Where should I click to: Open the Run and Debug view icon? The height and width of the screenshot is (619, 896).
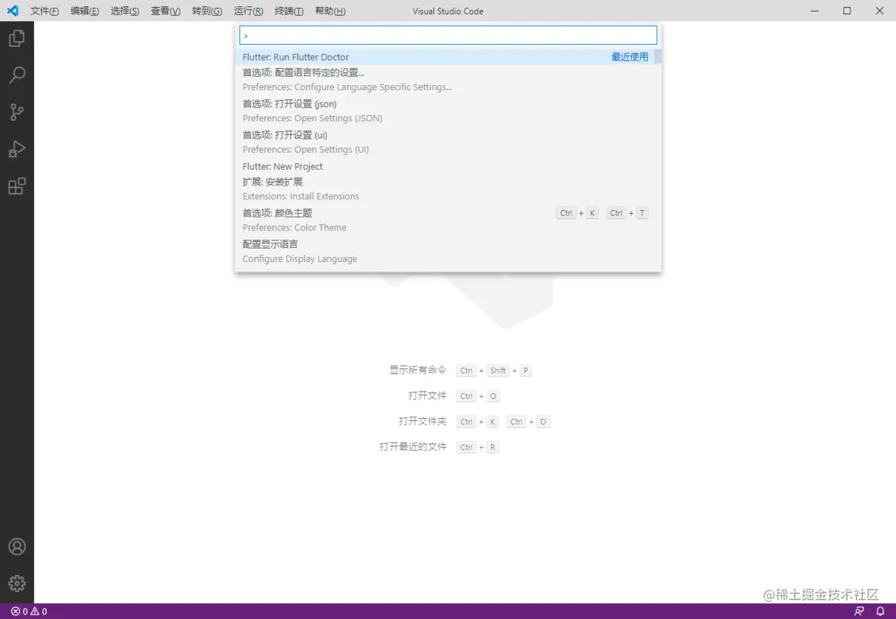[17, 149]
